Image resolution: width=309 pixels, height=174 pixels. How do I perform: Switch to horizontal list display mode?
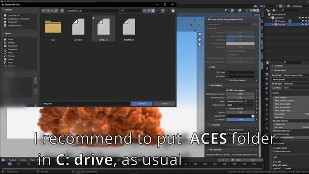[149, 11]
